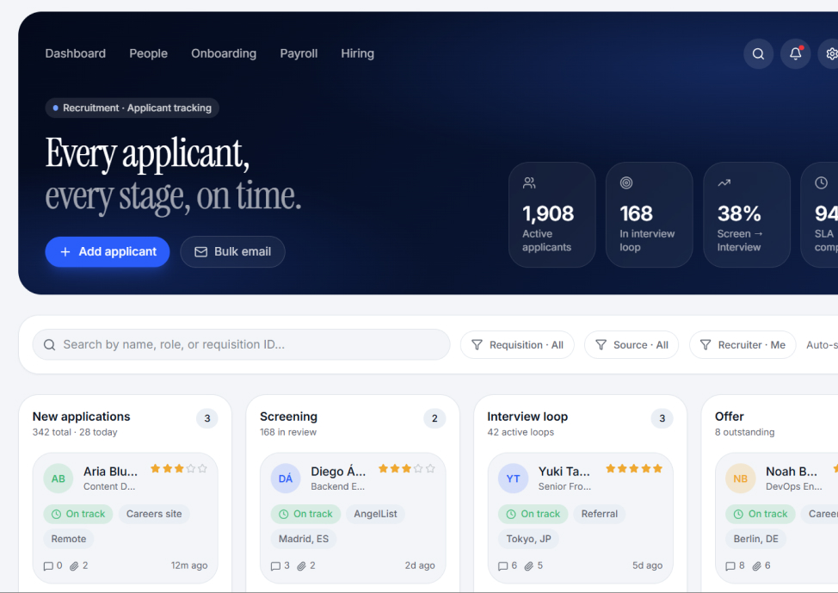Click the people icon on Active applicants card
The height and width of the screenshot is (593, 838).
[529, 182]
